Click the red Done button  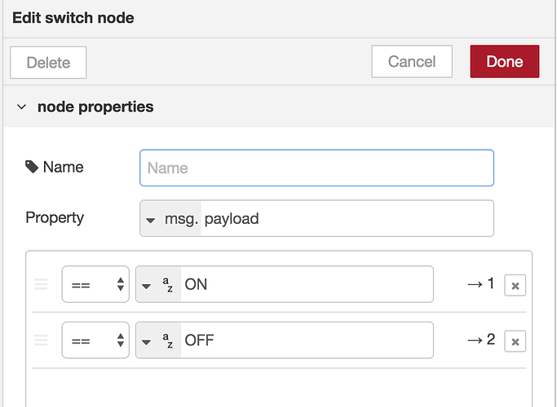(504, 62)
